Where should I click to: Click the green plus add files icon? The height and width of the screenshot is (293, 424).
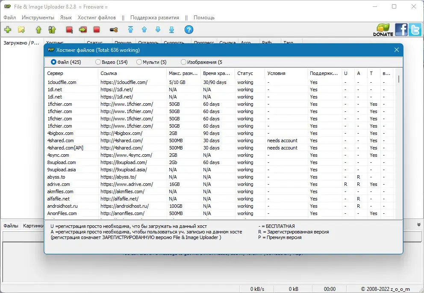[x=8, y=30]
